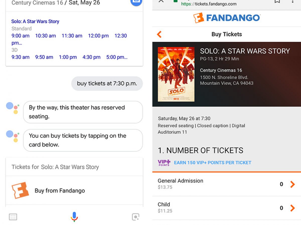Screen dimensions: 301x225
Task: Pick the 9:30 am 3D showtime
Action: click(x=20, y=57)
